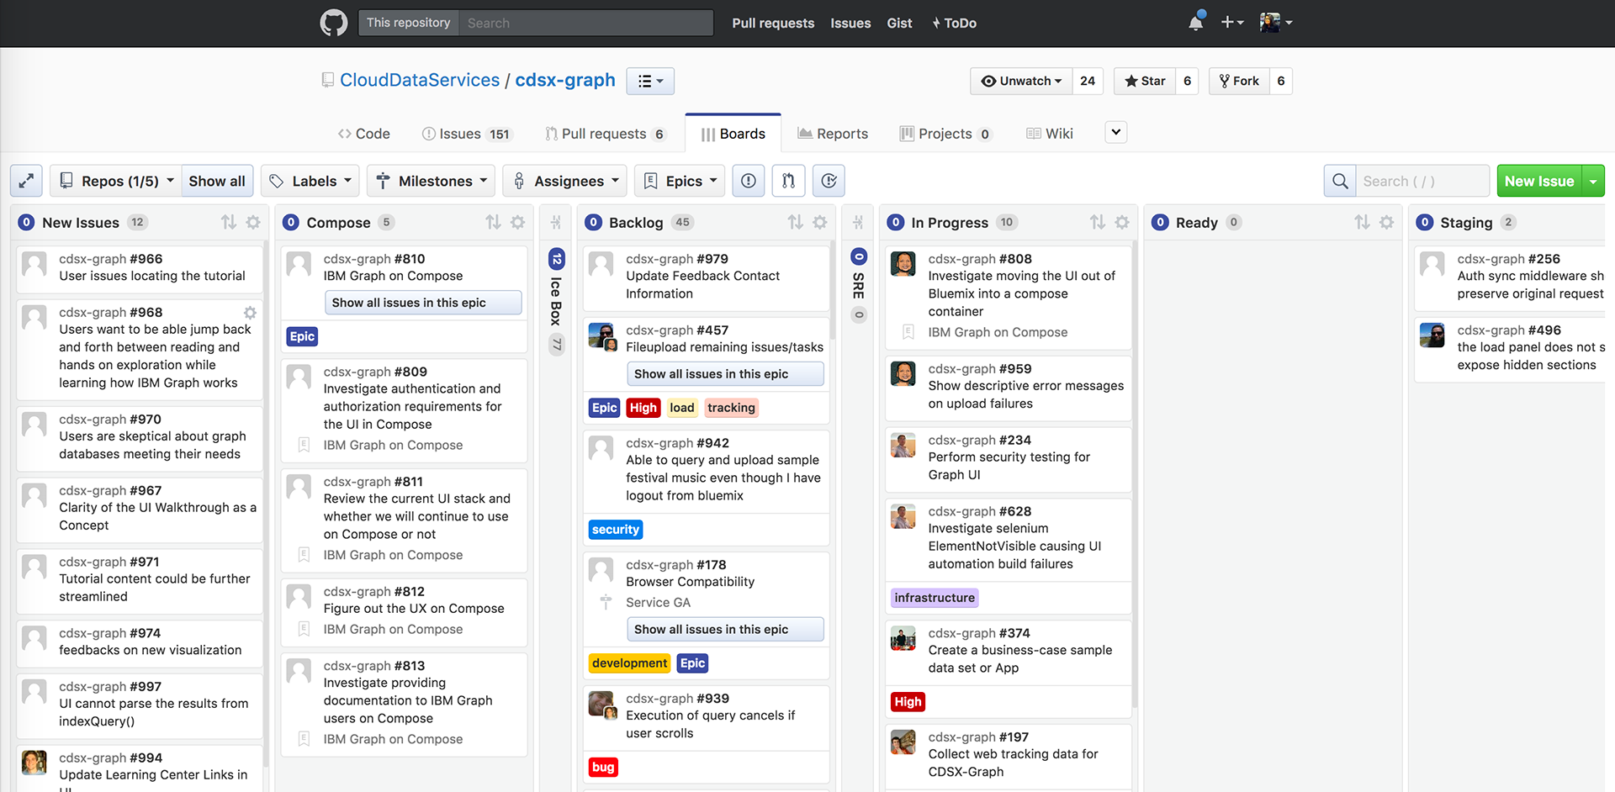Open the Pull requests 6 tab
The image size is (1615, 792).
coord(605,134)
